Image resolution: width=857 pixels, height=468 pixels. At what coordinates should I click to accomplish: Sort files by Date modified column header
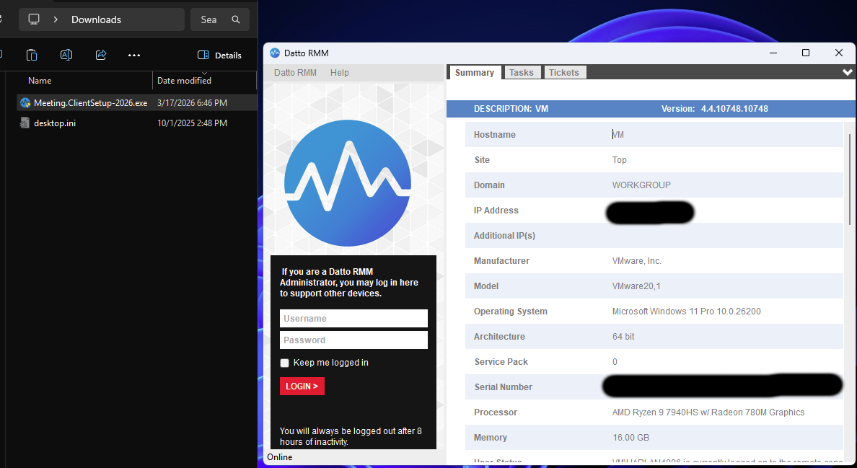click(x=184, y=80)
